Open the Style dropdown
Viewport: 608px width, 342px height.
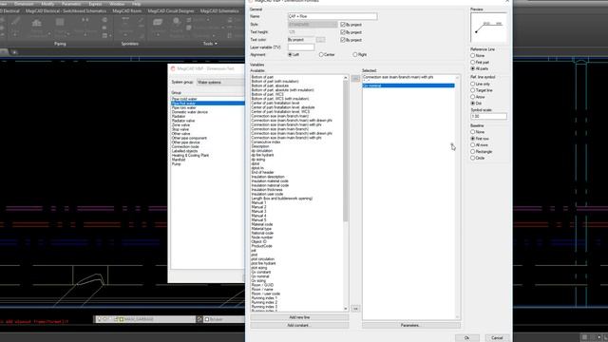click(313, 25)
